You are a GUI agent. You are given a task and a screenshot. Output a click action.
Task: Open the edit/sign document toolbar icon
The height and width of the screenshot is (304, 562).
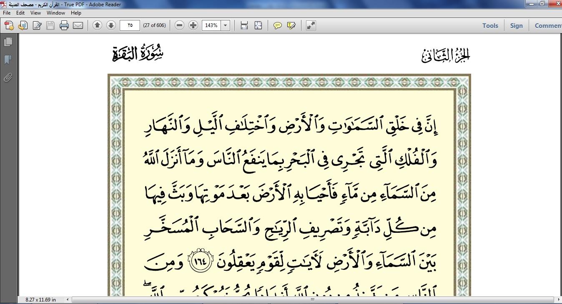pyautogui.click(x=37, y=25)
